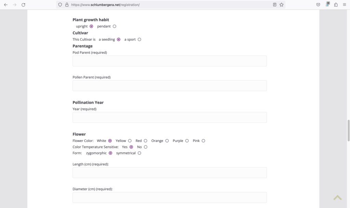Image resolution: width=350 pixels, height=208 pixels.
Task: Click the page vertical scrollbar thumb
Action: coord(348,130)
